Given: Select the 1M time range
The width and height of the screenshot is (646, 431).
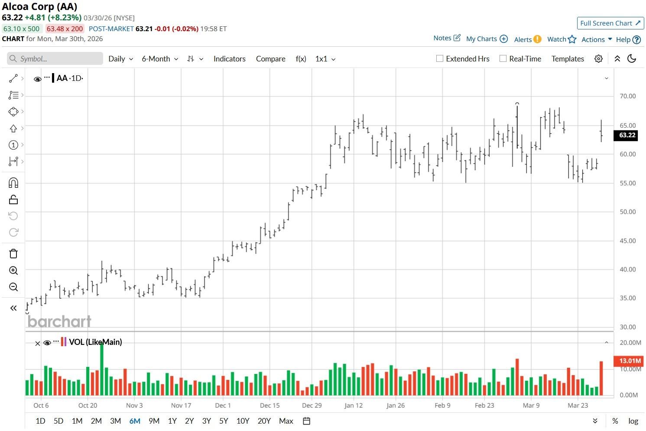Looking at the screenshot, I should tap(77, 421).
